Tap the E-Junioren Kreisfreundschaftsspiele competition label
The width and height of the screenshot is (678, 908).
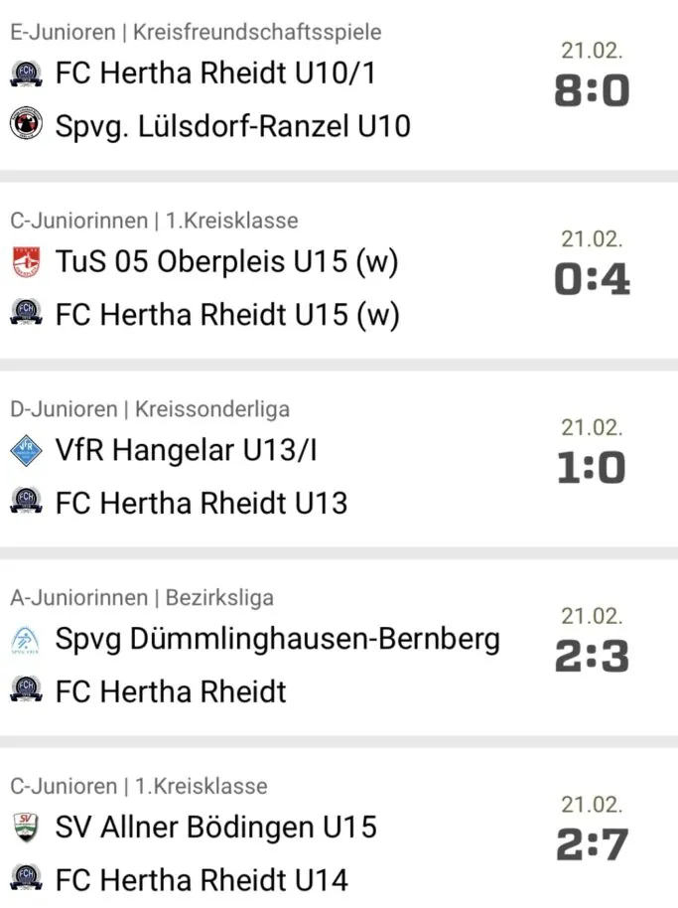196,32
